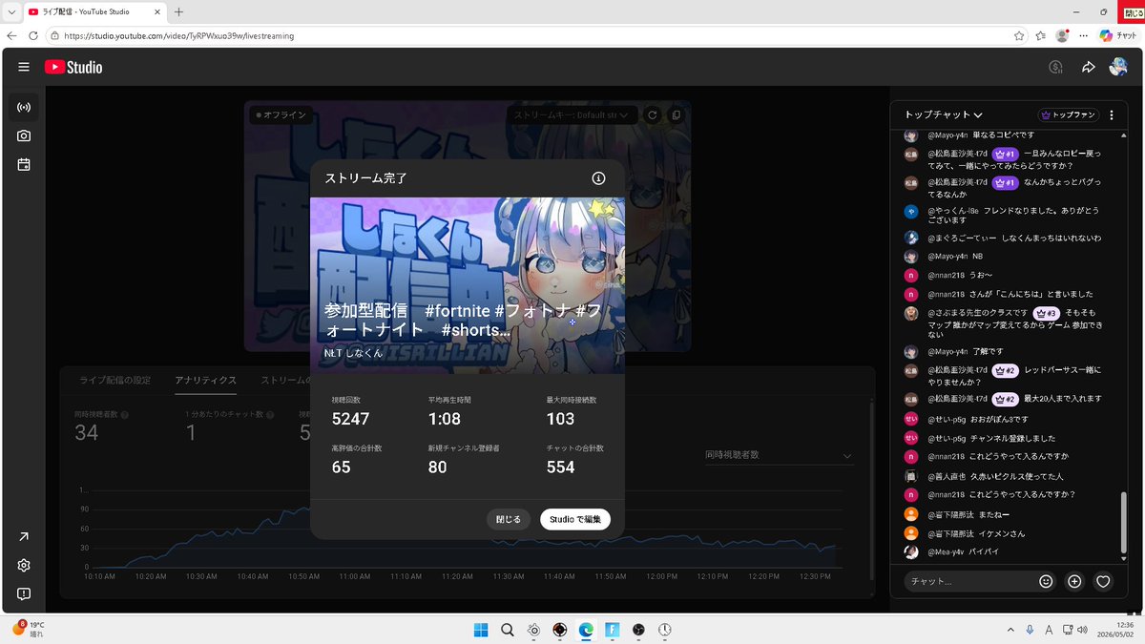Screen dimensions: 1145x644
Task: Click the @Mea-y4v バイバイ chat message
Action: [965, 551]
